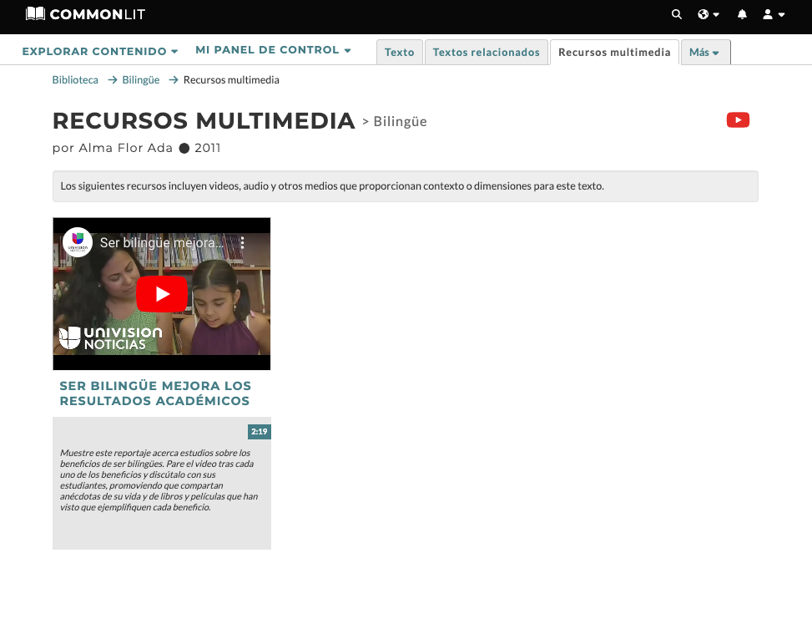Image resolution: width=812 pixels, height=619 pixels.
Task: Open the video's three-dot options menu
Action: (x=242, y=242)
